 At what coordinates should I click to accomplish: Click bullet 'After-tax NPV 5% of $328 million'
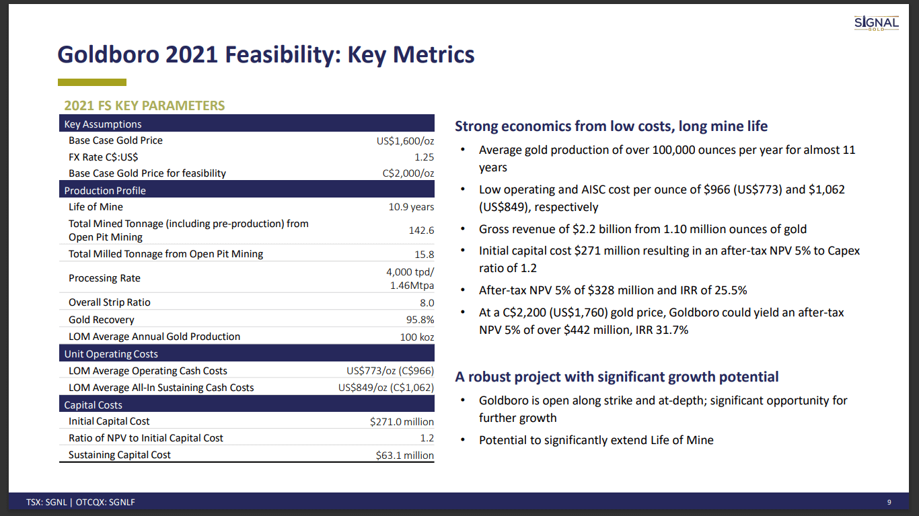[613, 290]
